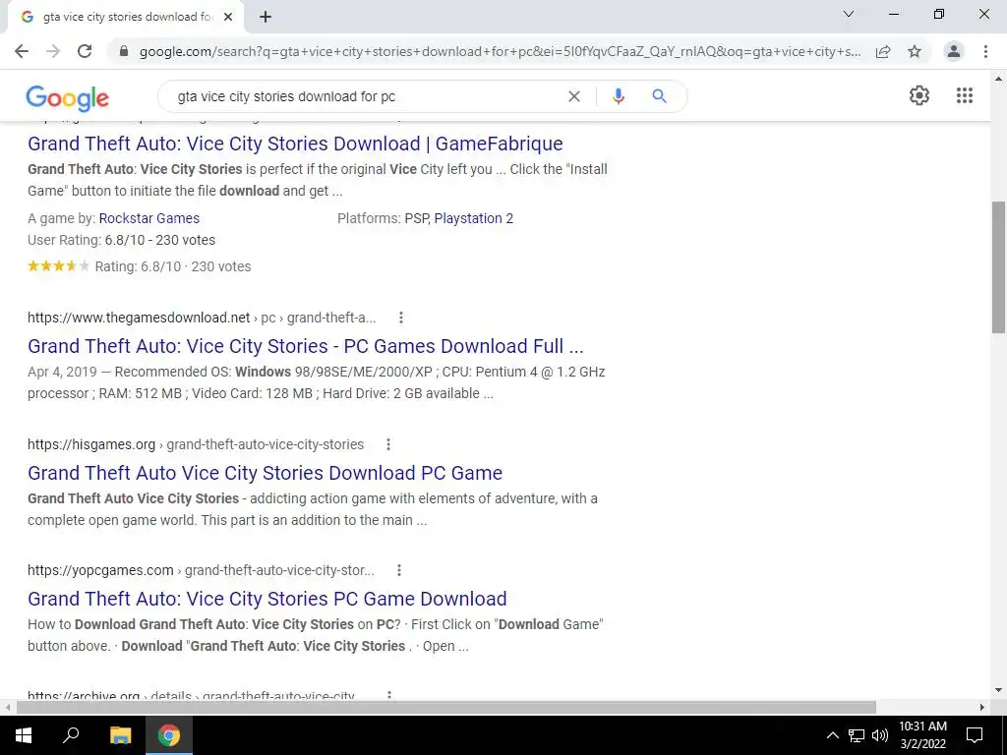The width and height of the screenshot is (1007, 755).
Task: Expand the tab search chevron
Action: point(849,14)
